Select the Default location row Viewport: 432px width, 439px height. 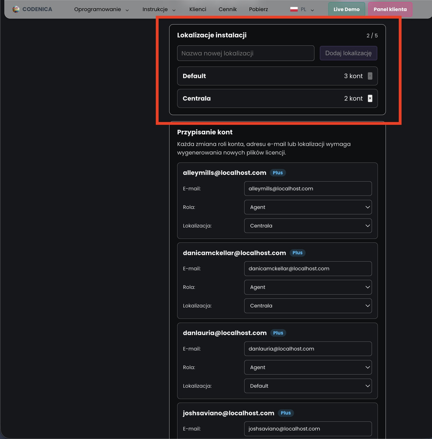click(x=277, y=76)
